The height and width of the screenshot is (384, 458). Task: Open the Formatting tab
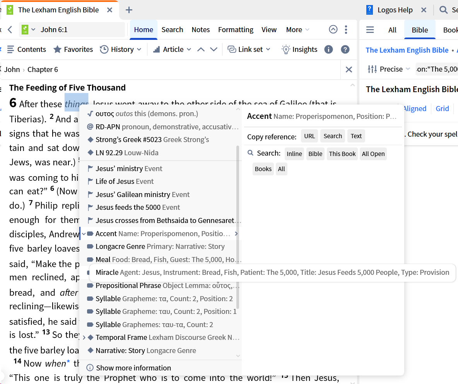tap(236, 29)
